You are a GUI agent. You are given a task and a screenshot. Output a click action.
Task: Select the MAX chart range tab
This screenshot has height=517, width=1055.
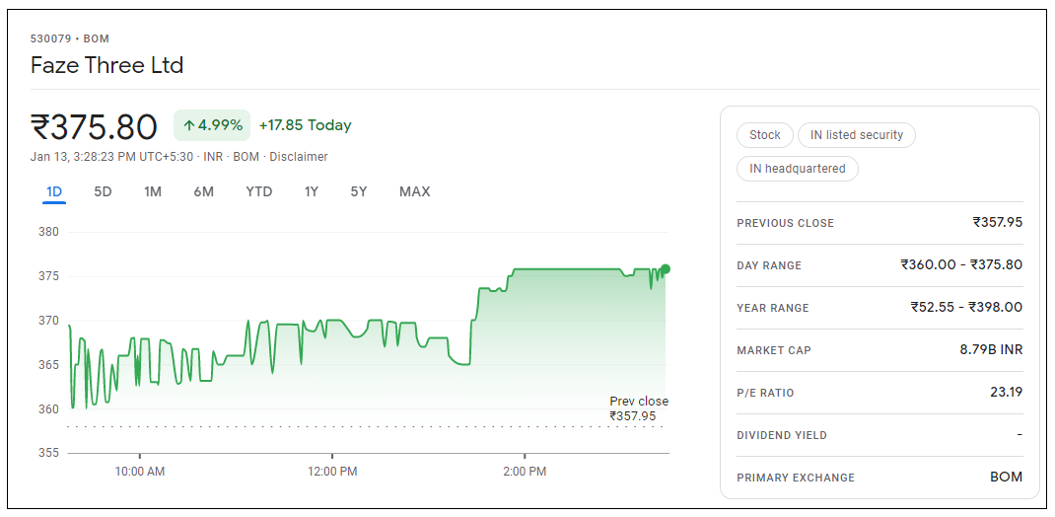[414, 191]
